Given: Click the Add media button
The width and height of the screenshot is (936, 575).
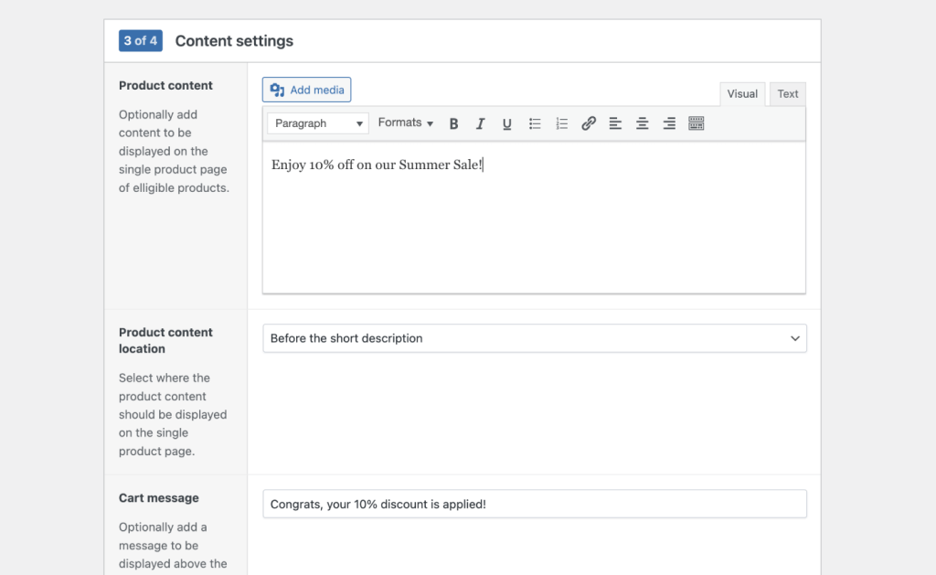Looking at the screenshot, I should point(306,90).
